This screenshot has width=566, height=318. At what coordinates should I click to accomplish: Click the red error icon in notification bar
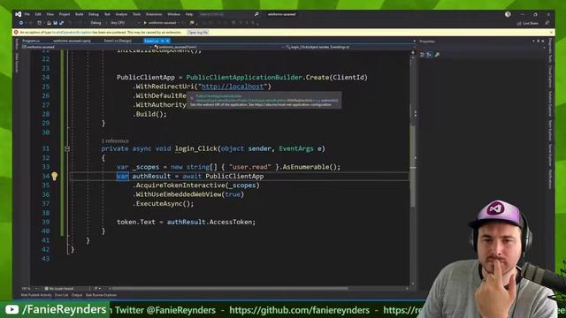[x=16, y=32]
